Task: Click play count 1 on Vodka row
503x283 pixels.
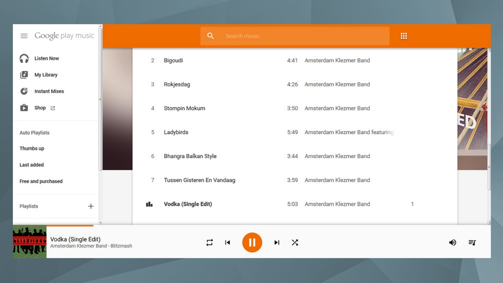Action: pyautogui.click(x=412, y=204)
